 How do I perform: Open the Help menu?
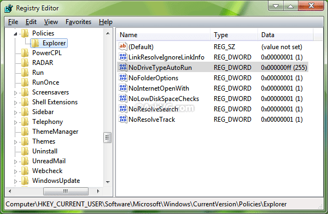[106, 22]
